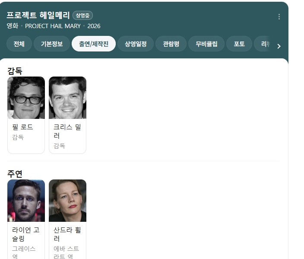Open the 크리스 밀러 name link
Screen dimensions: 304x259
tap(67, 131)
